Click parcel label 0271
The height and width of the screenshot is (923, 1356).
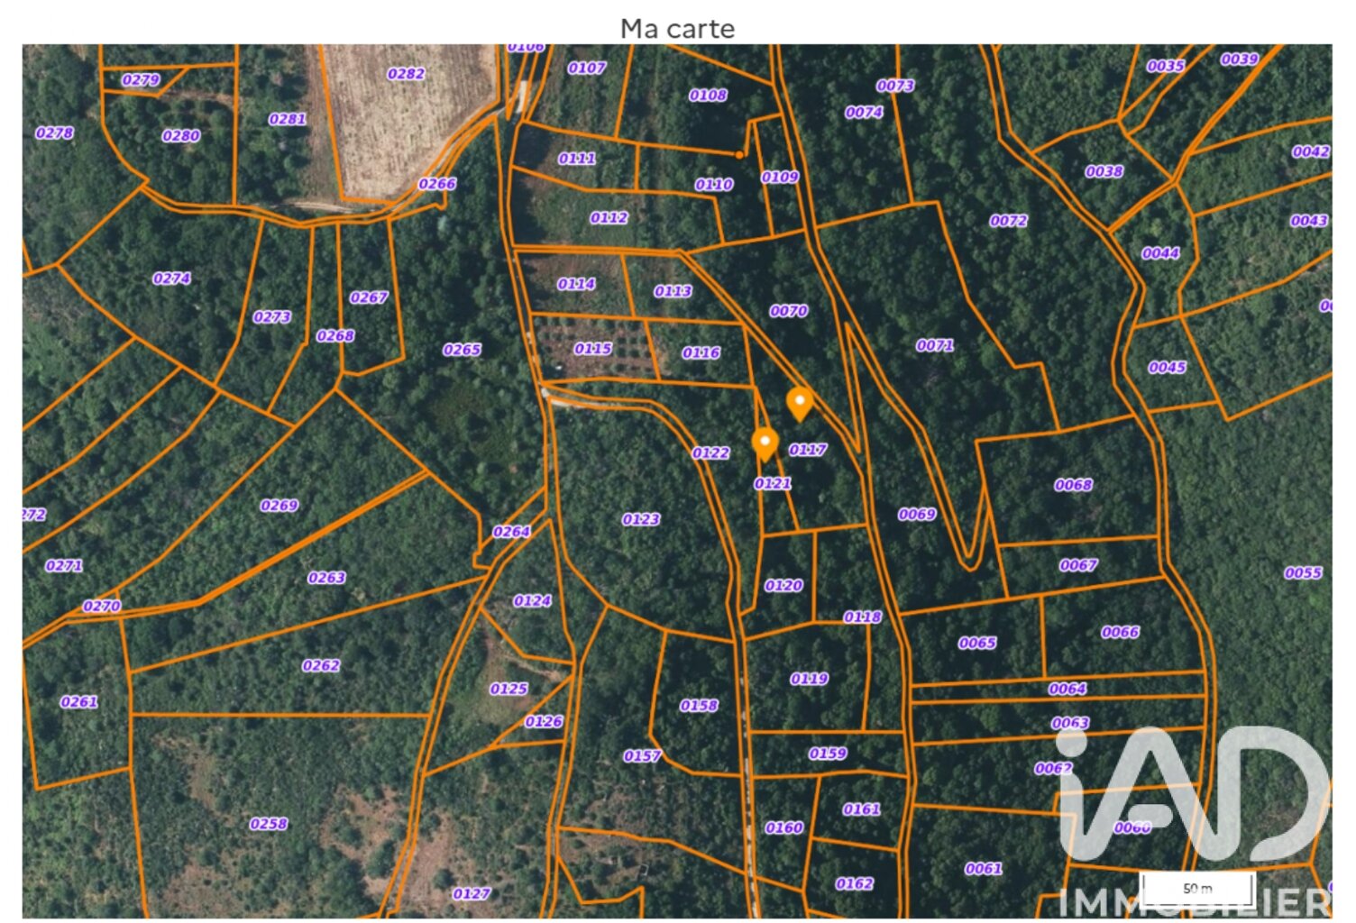tap(64, 566)
